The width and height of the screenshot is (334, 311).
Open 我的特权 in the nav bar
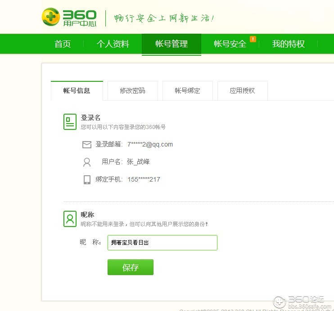pos(289,44)
